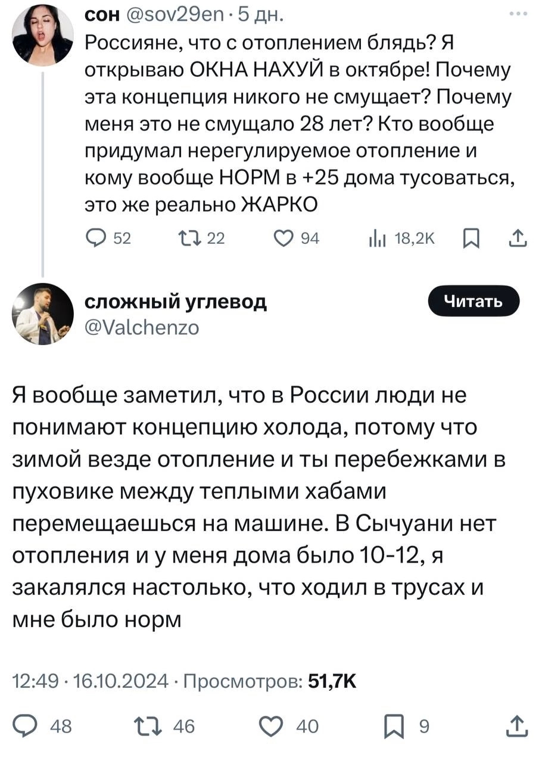542x763 pixels.
Task: Open reply comments on сон's tweet
Action: coord(96,239)
